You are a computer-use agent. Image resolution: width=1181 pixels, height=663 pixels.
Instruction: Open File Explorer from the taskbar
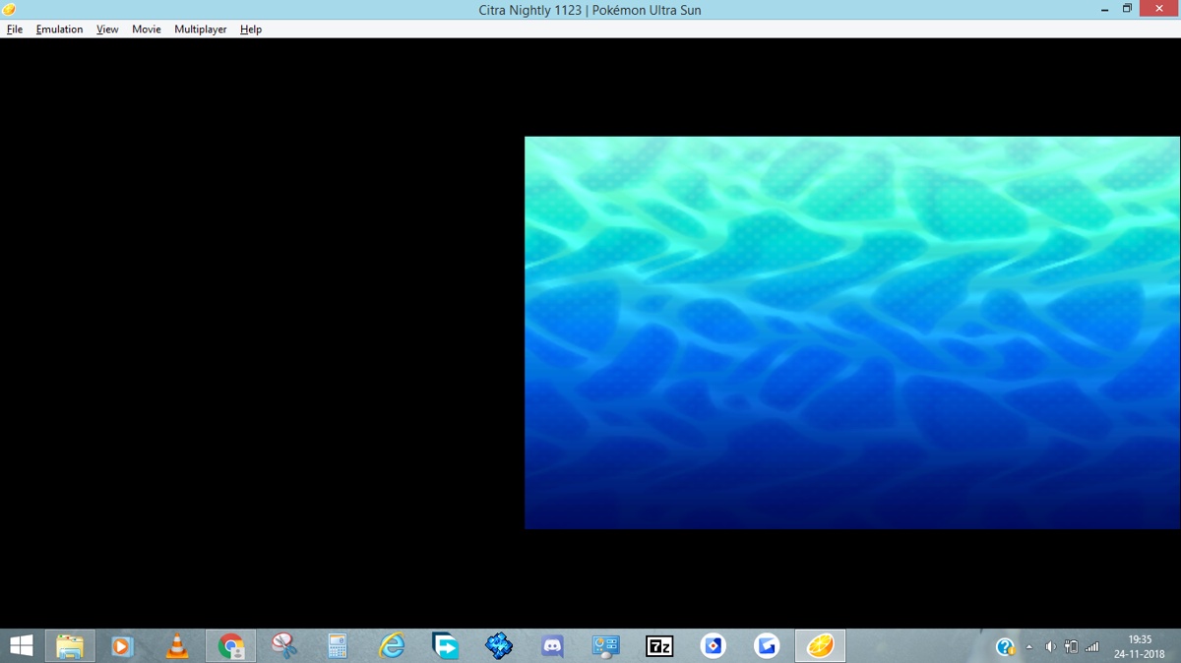70,646
